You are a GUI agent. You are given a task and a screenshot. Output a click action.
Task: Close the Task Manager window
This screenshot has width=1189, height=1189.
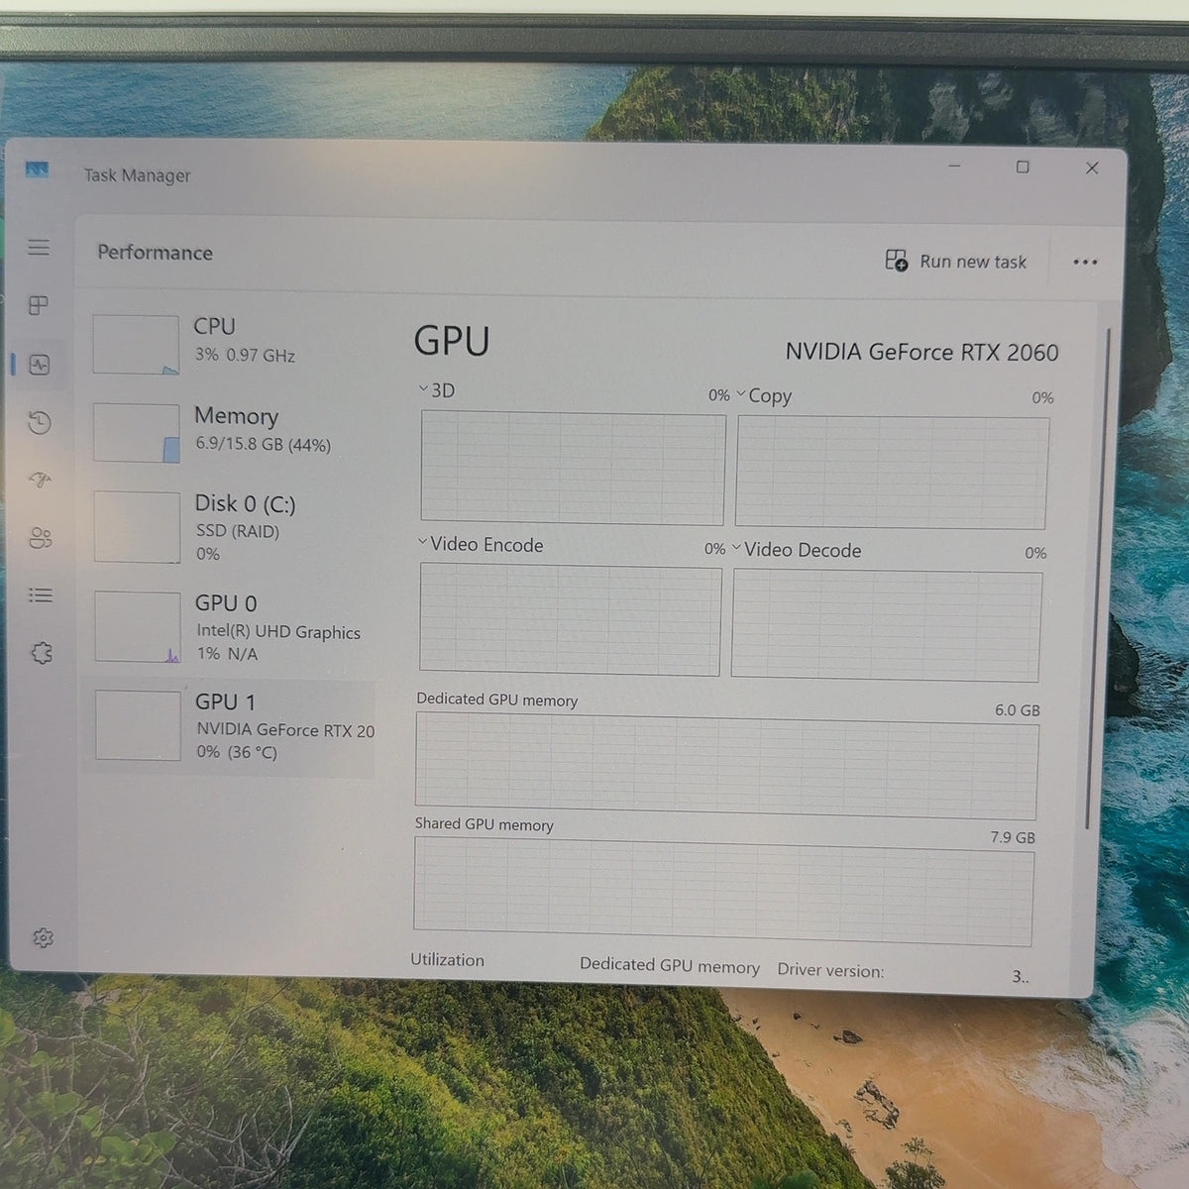(x=1092, y=168)
